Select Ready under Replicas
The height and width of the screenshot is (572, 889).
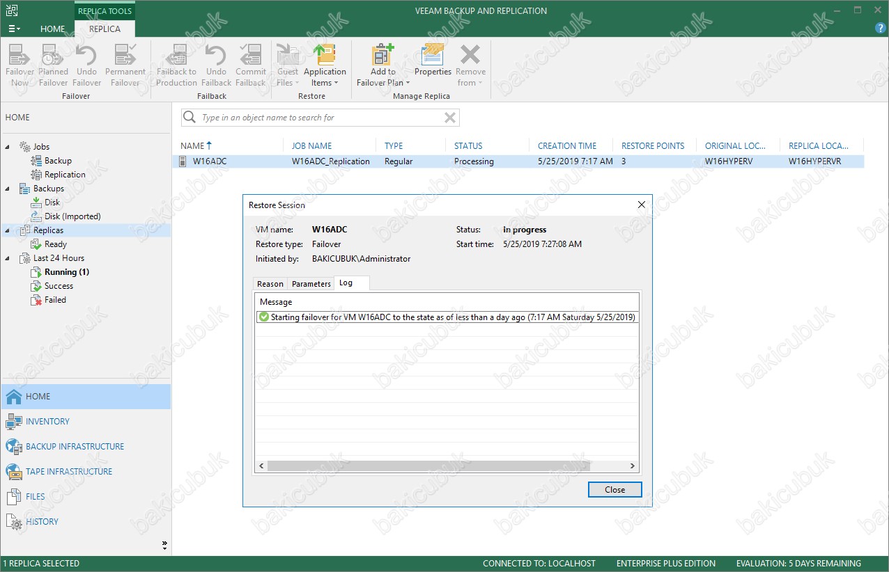[x=56, y=244]
